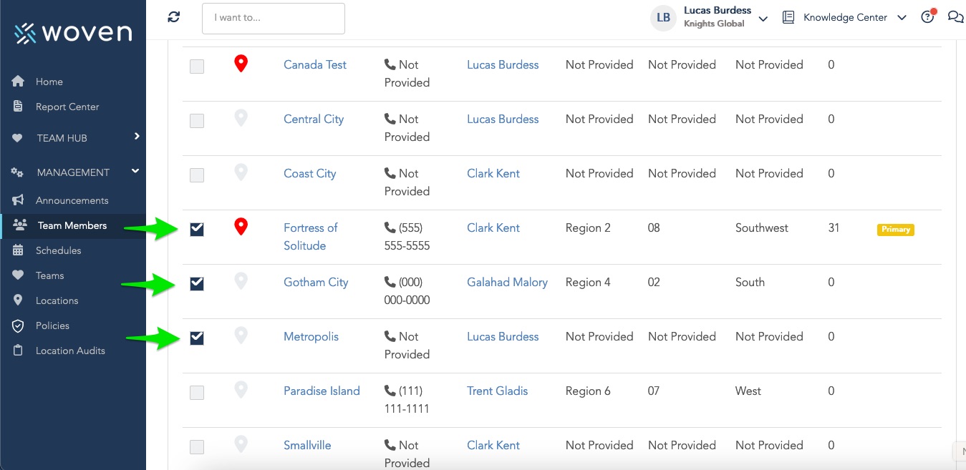Click the Announcements megaphone icon
966x470 pixels.
point(19,200)
